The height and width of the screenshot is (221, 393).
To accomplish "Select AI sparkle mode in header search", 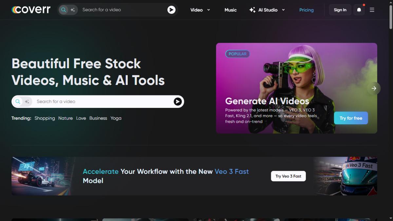I will [72, 10].
